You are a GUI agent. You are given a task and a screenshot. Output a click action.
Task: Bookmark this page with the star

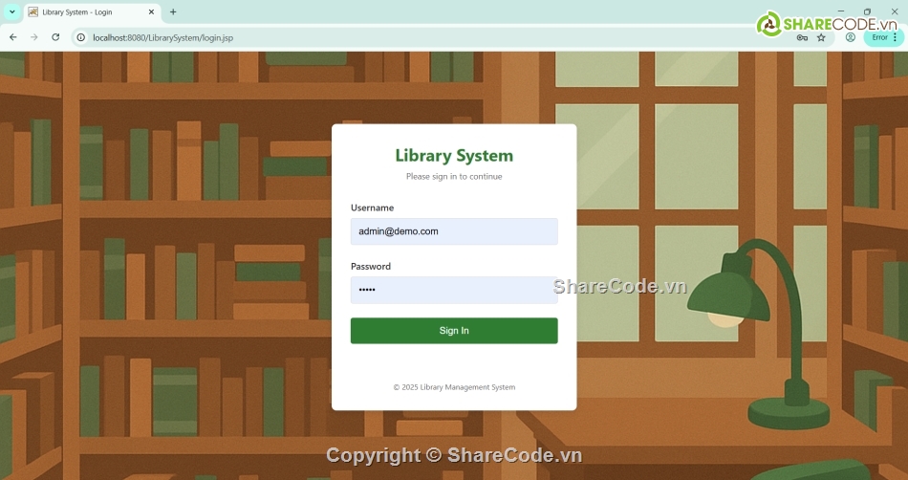pos(821,37)
